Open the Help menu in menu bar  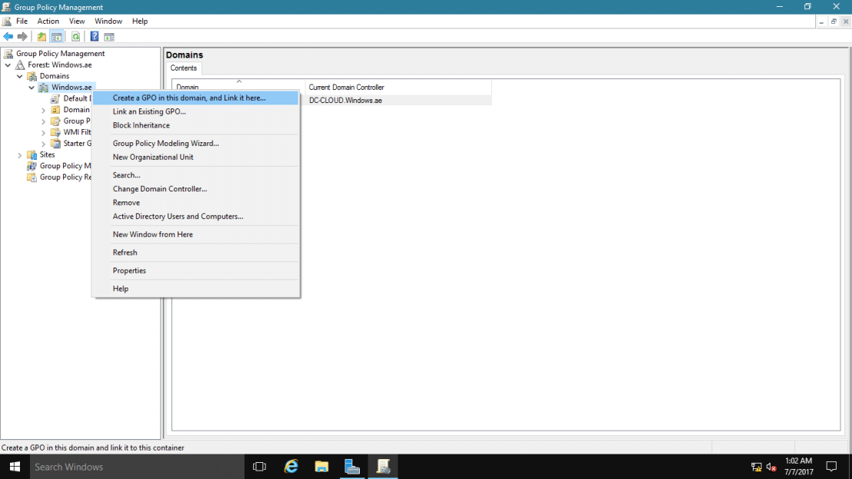[x=140, y=22]
